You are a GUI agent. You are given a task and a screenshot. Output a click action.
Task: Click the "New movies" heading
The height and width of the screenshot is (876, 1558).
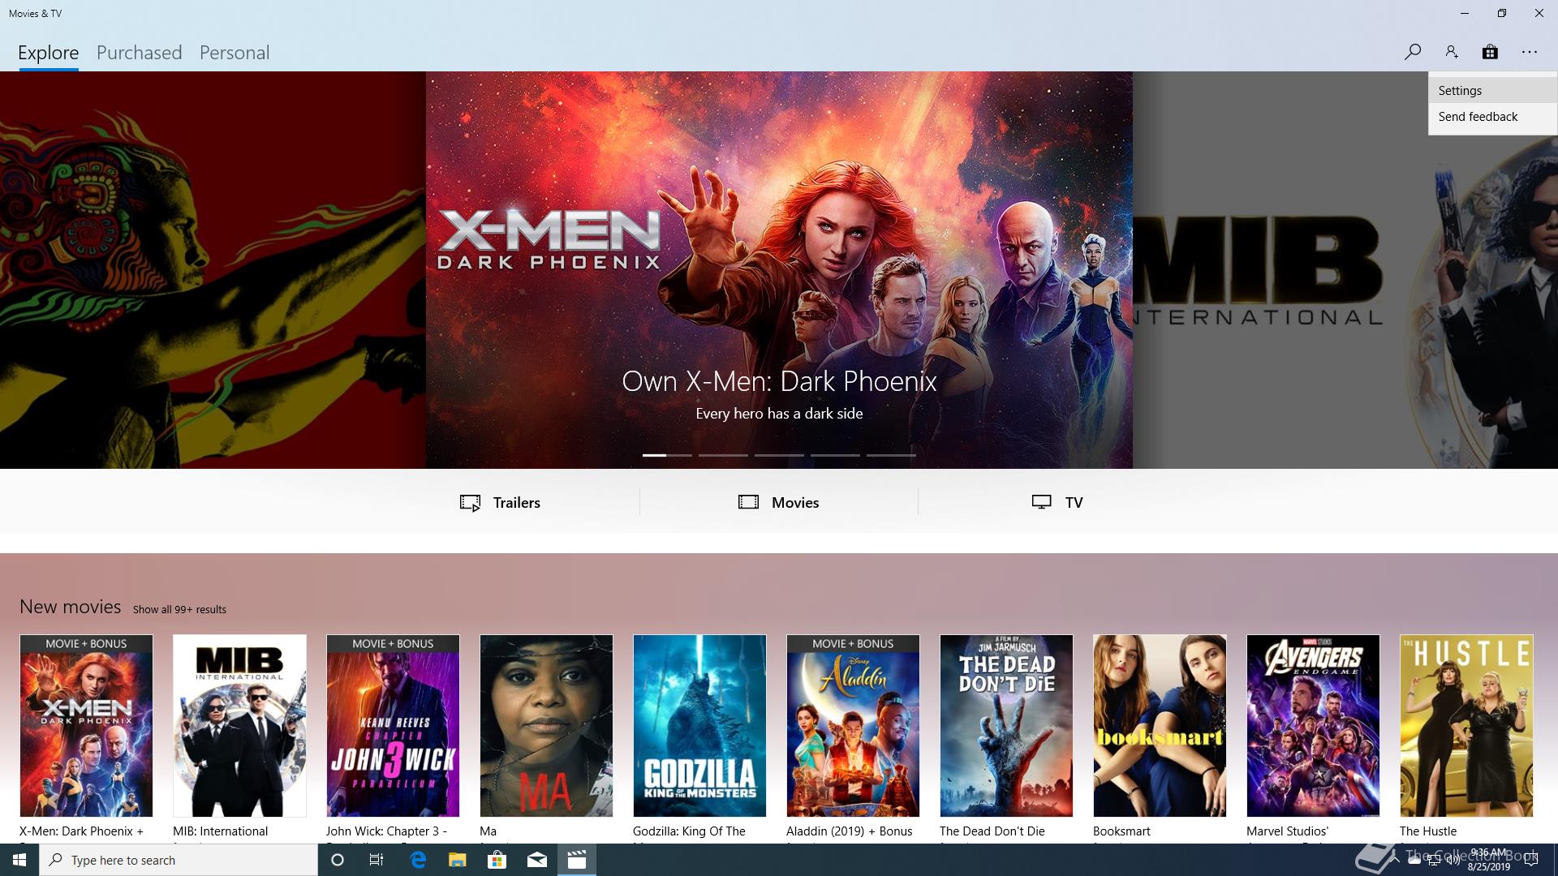71,607
